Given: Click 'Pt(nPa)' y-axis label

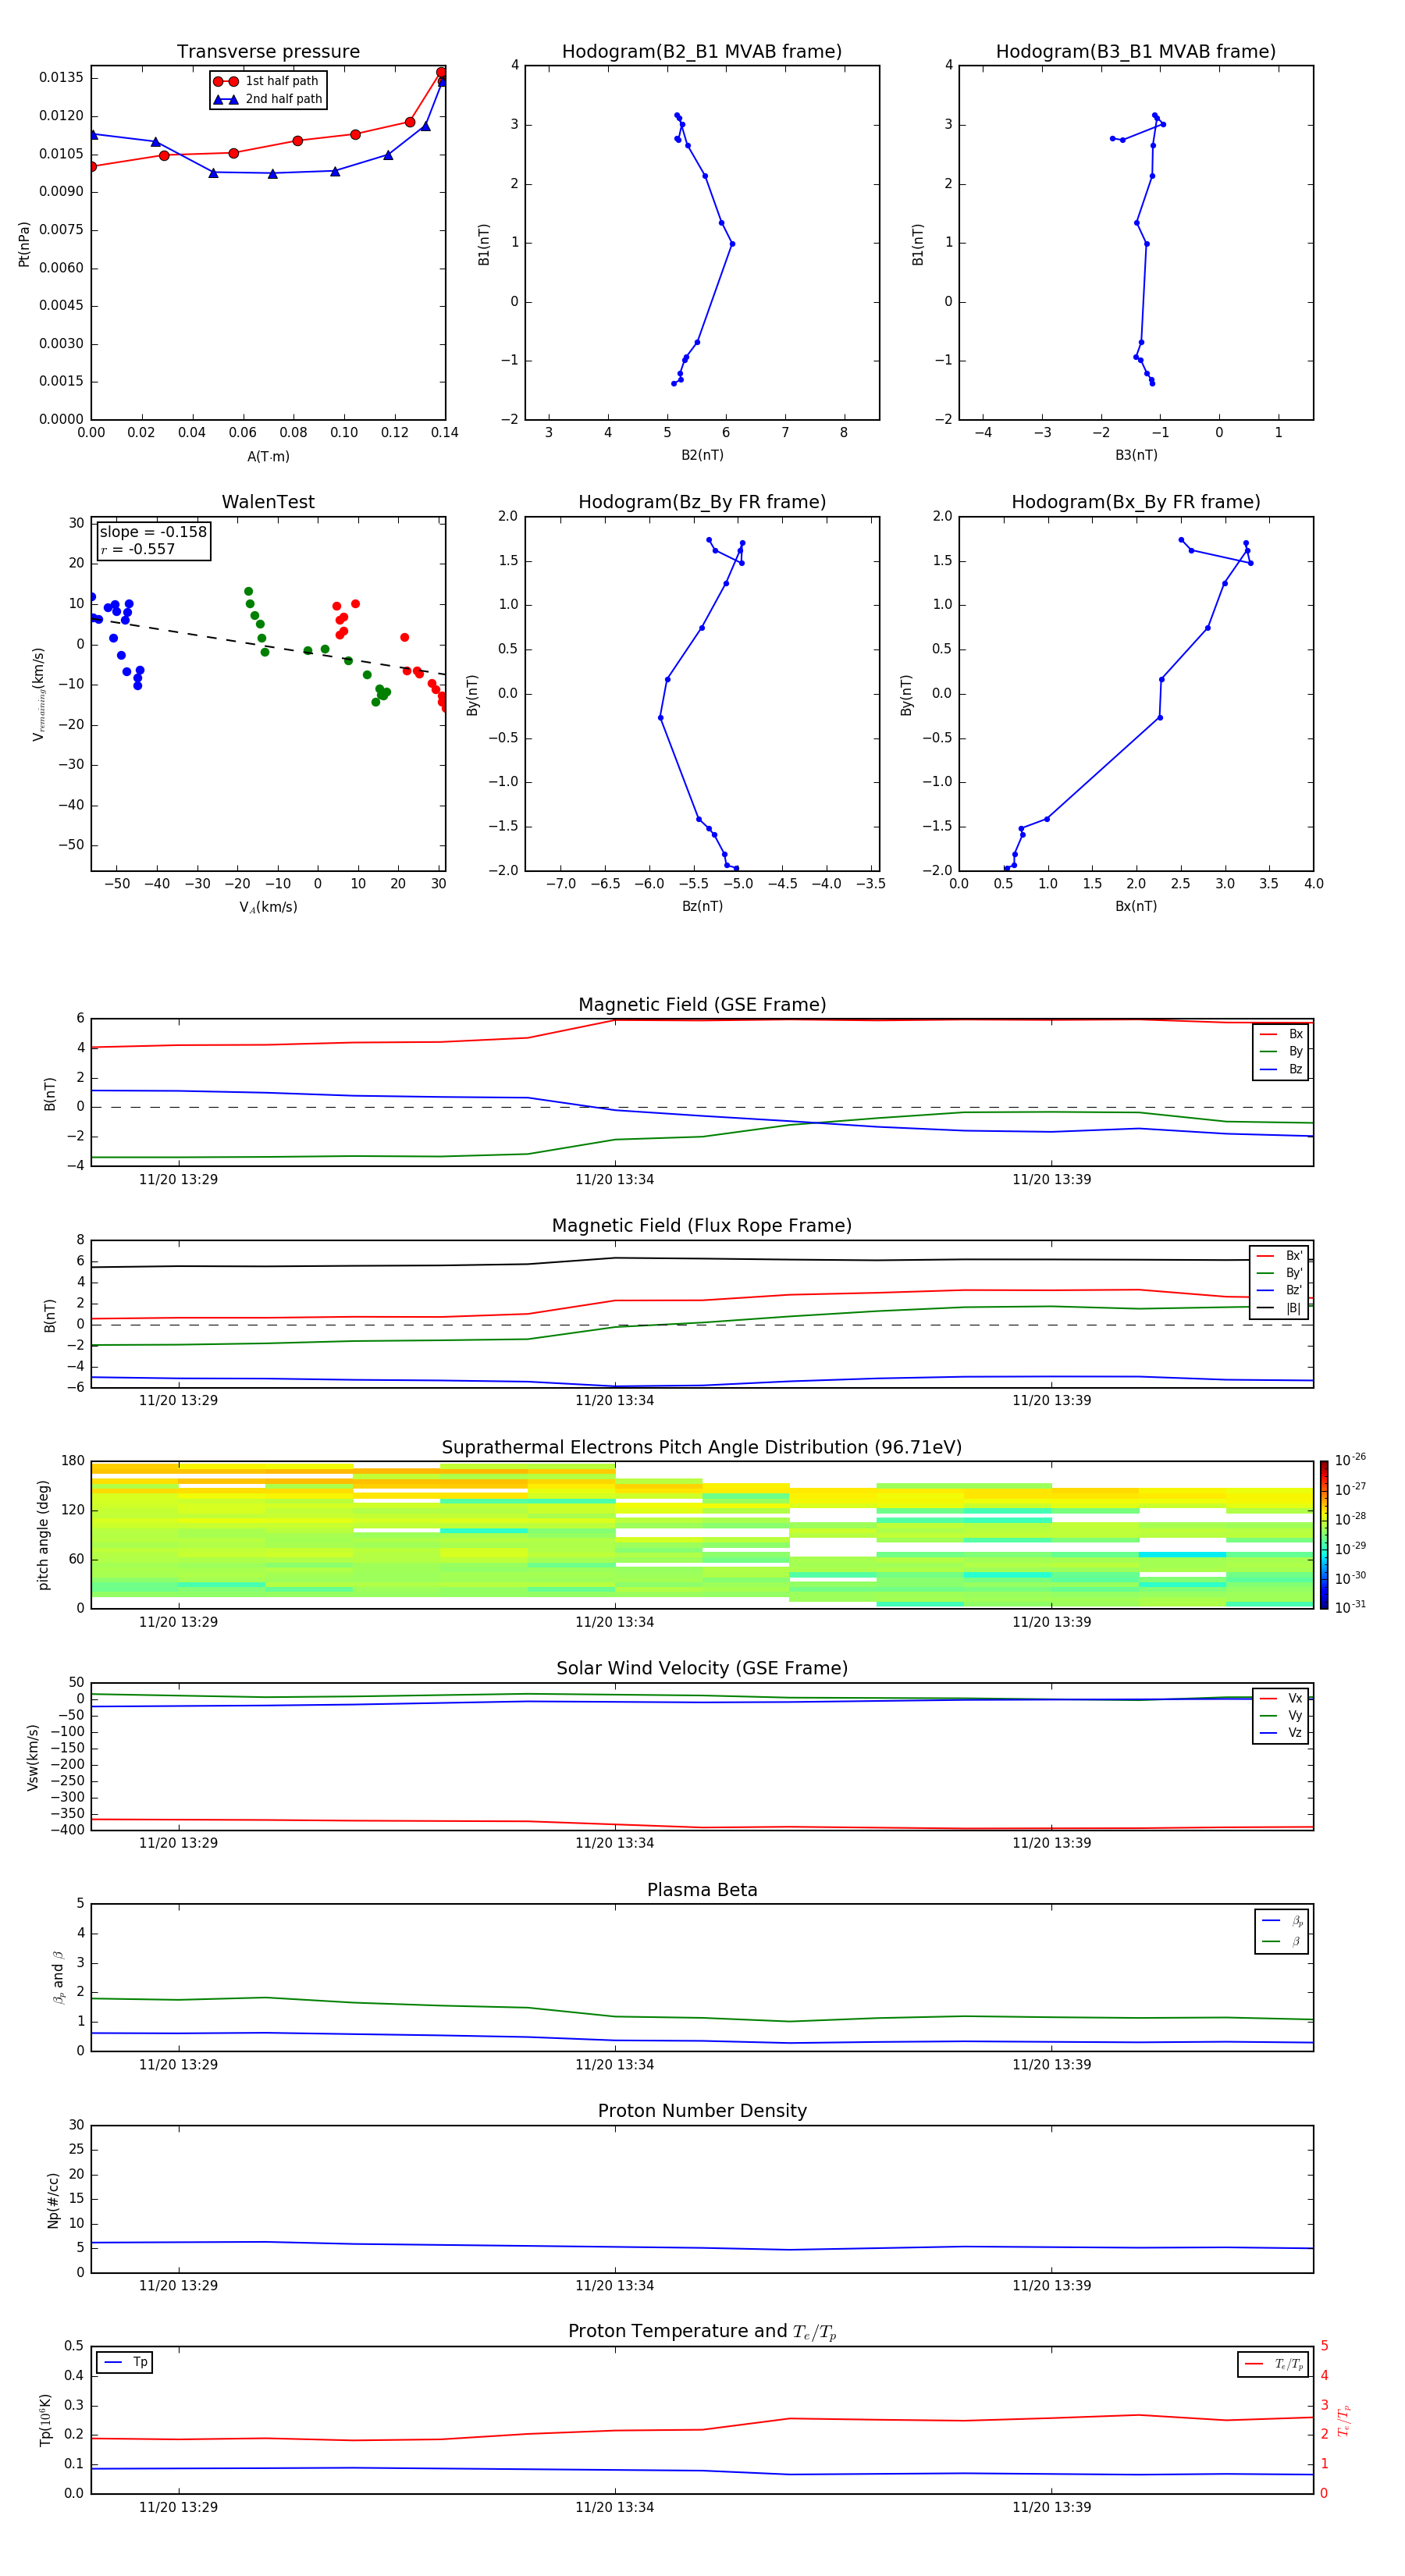Looking at the screenshot, I should point(24,244).
